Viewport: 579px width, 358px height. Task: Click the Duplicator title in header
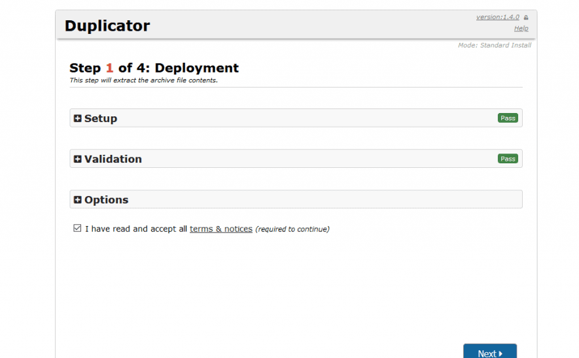(107, 26)
